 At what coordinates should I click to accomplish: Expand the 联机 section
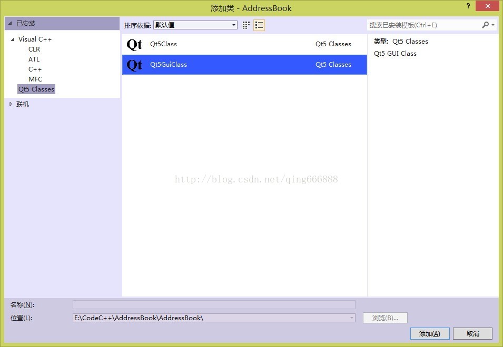(11, 104)
